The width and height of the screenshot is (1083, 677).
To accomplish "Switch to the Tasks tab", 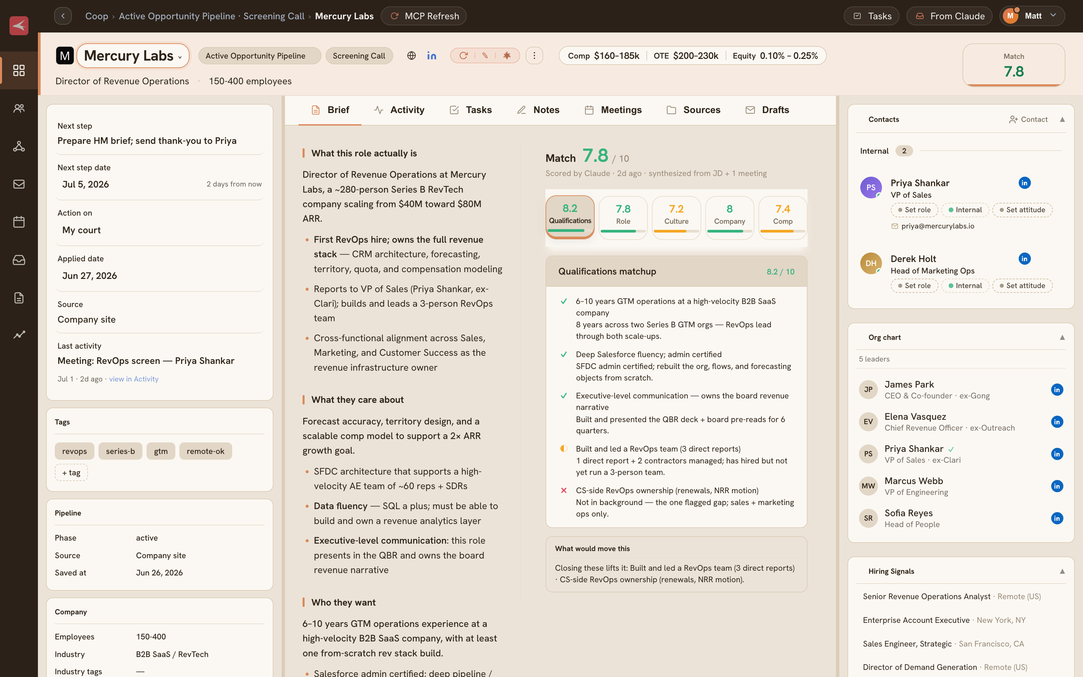I will [470, 110].
